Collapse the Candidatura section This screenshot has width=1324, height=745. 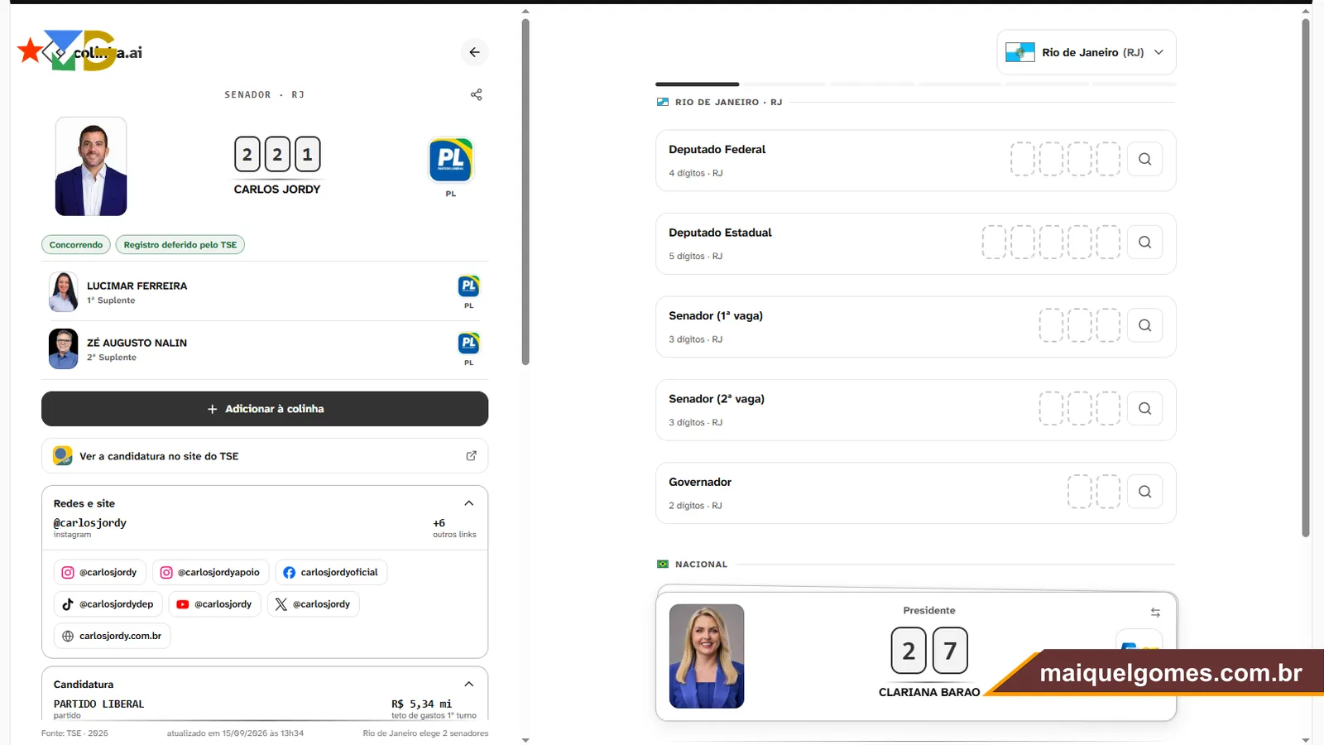pyautogui.click(x=469, y=685)
